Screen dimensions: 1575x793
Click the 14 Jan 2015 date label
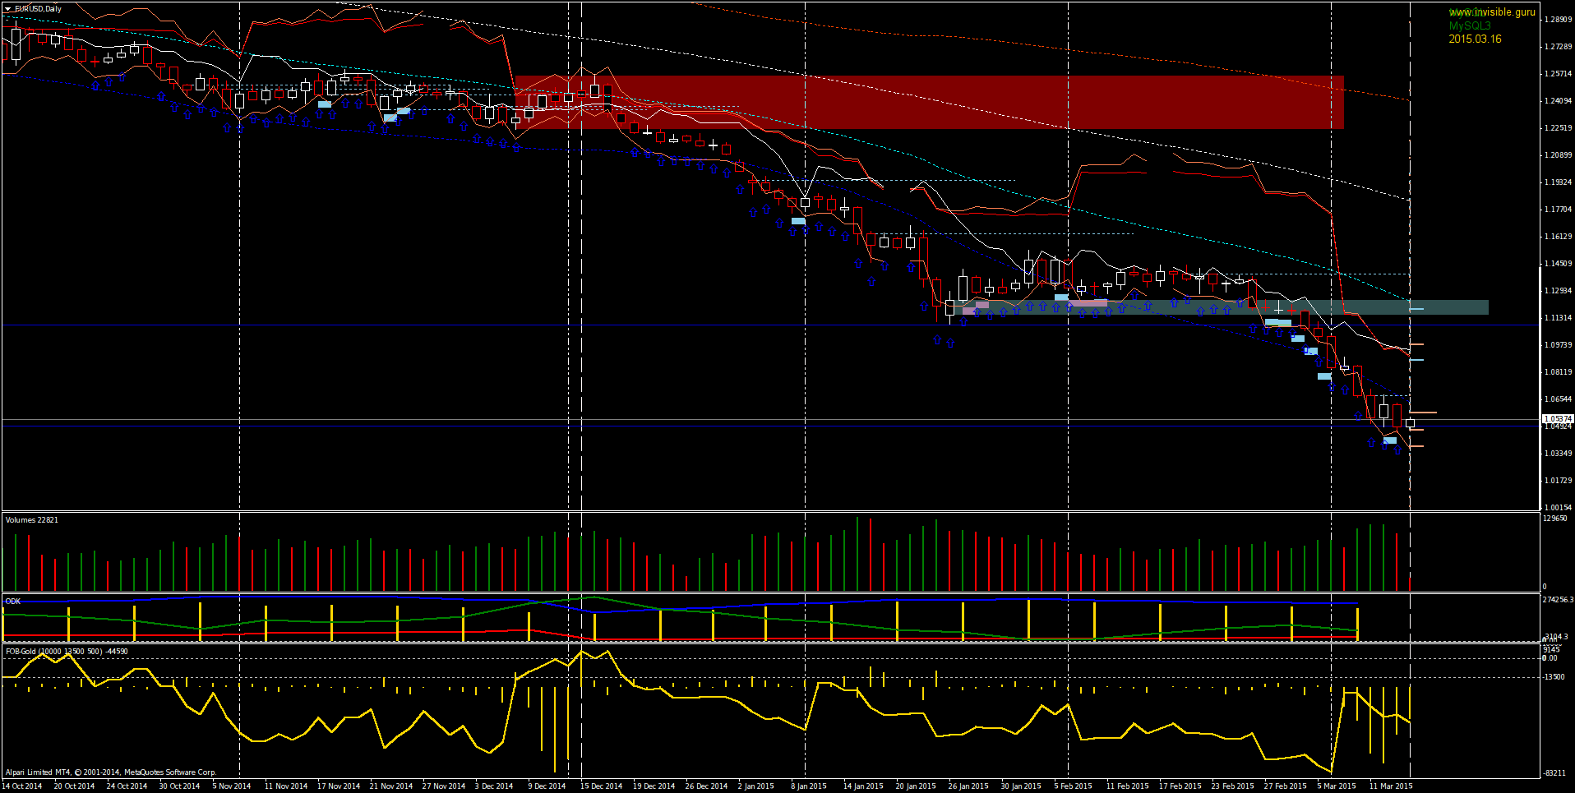(x=863, y=786)
